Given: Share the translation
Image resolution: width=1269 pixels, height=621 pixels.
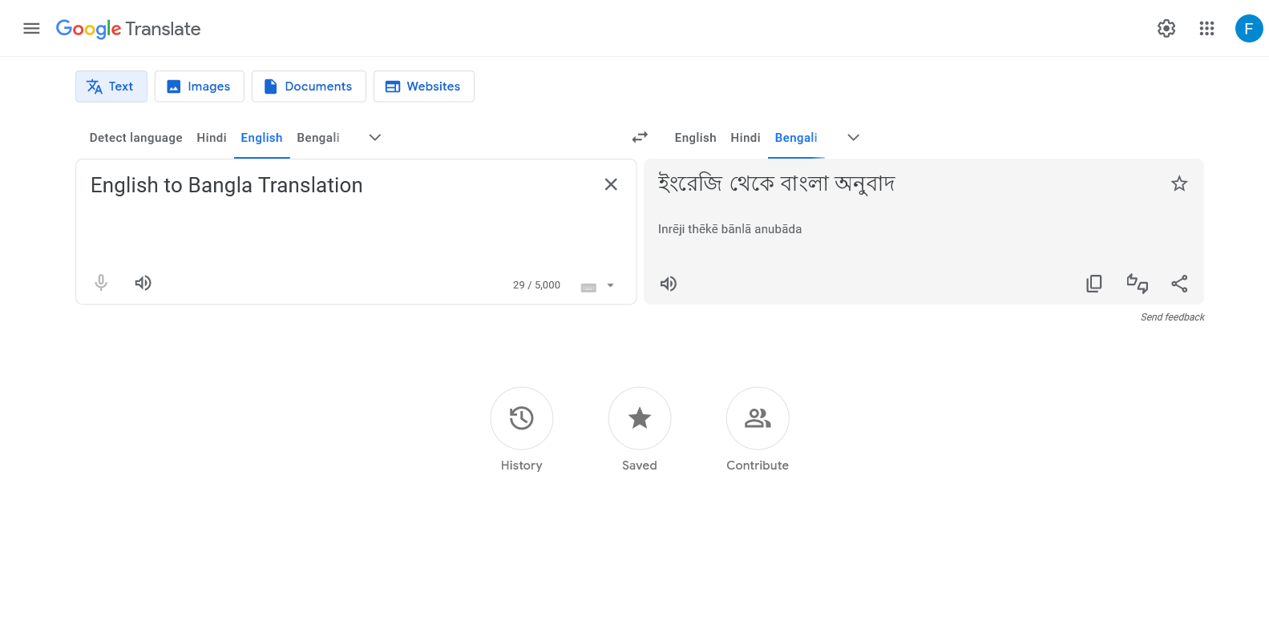Looking at the screenshot, I should pos(1179,284).
